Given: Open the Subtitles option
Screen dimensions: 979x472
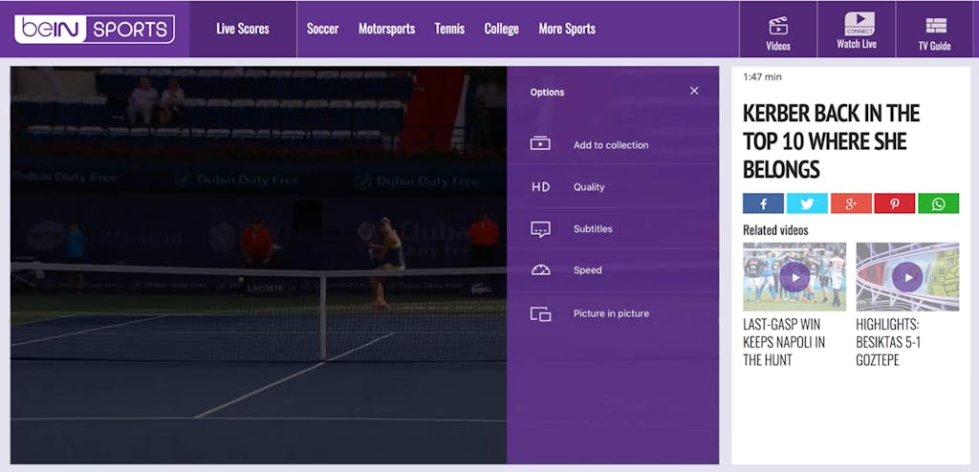Looking at the screenshot, I should tap(593, 229).
